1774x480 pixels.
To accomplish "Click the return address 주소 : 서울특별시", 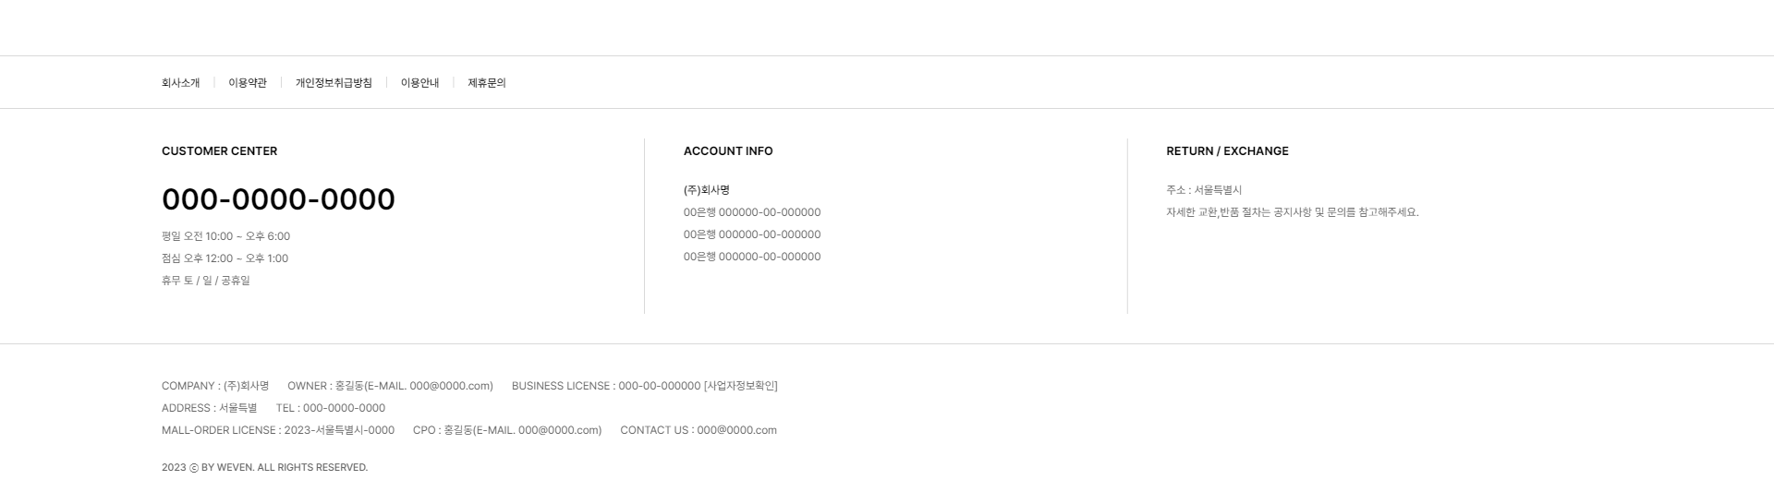I will pyautogui.click(x=1204, y=190).
